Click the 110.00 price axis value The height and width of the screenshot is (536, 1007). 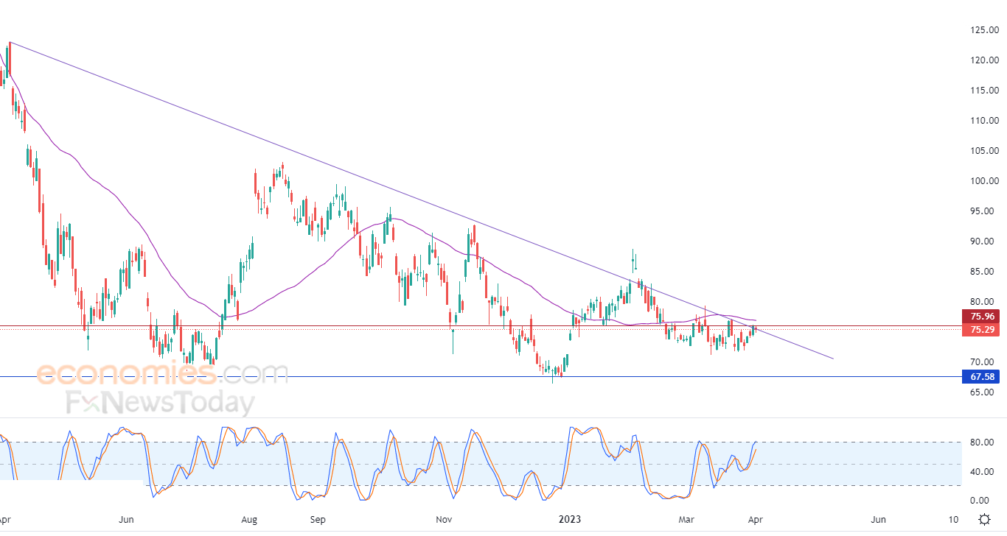[x=984, y=121]
